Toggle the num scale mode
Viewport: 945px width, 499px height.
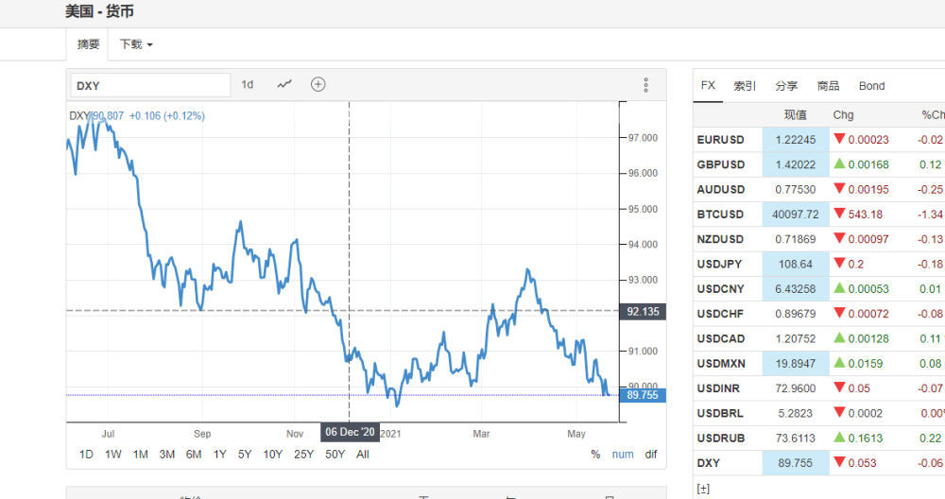point(623,455)
